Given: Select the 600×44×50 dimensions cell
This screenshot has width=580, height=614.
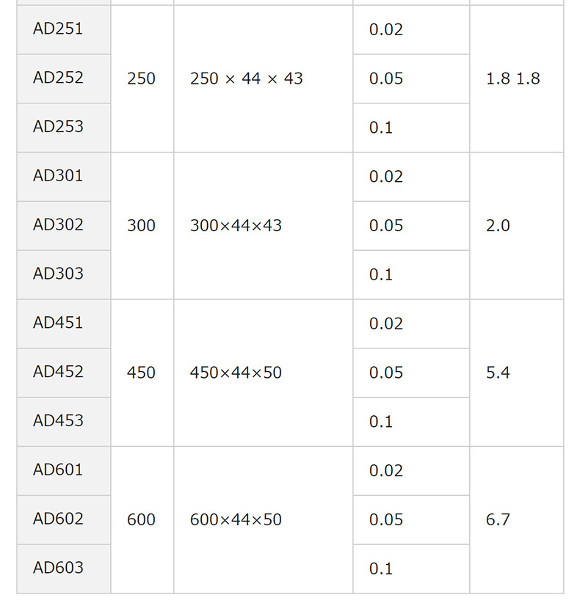Looking at the screenshot, I should coord(236,519).
